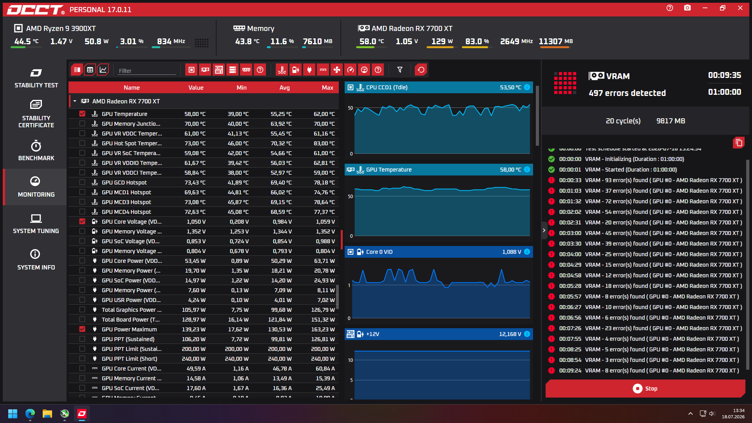
Task: Sort the sensor table by Value
Action: (x=196, y=88)
